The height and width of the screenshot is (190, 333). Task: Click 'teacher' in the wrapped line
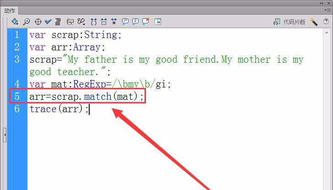pyautogui.click(x=76, y=72)
